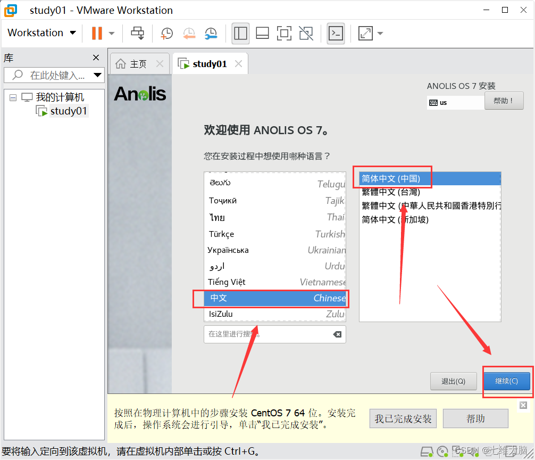Select Українська Ukrainian language row
This screenshot has height=460, width=535.
click(x=275, y=250)
